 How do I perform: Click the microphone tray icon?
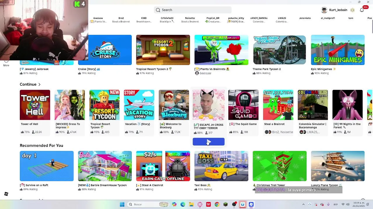[x=328, y=204]
